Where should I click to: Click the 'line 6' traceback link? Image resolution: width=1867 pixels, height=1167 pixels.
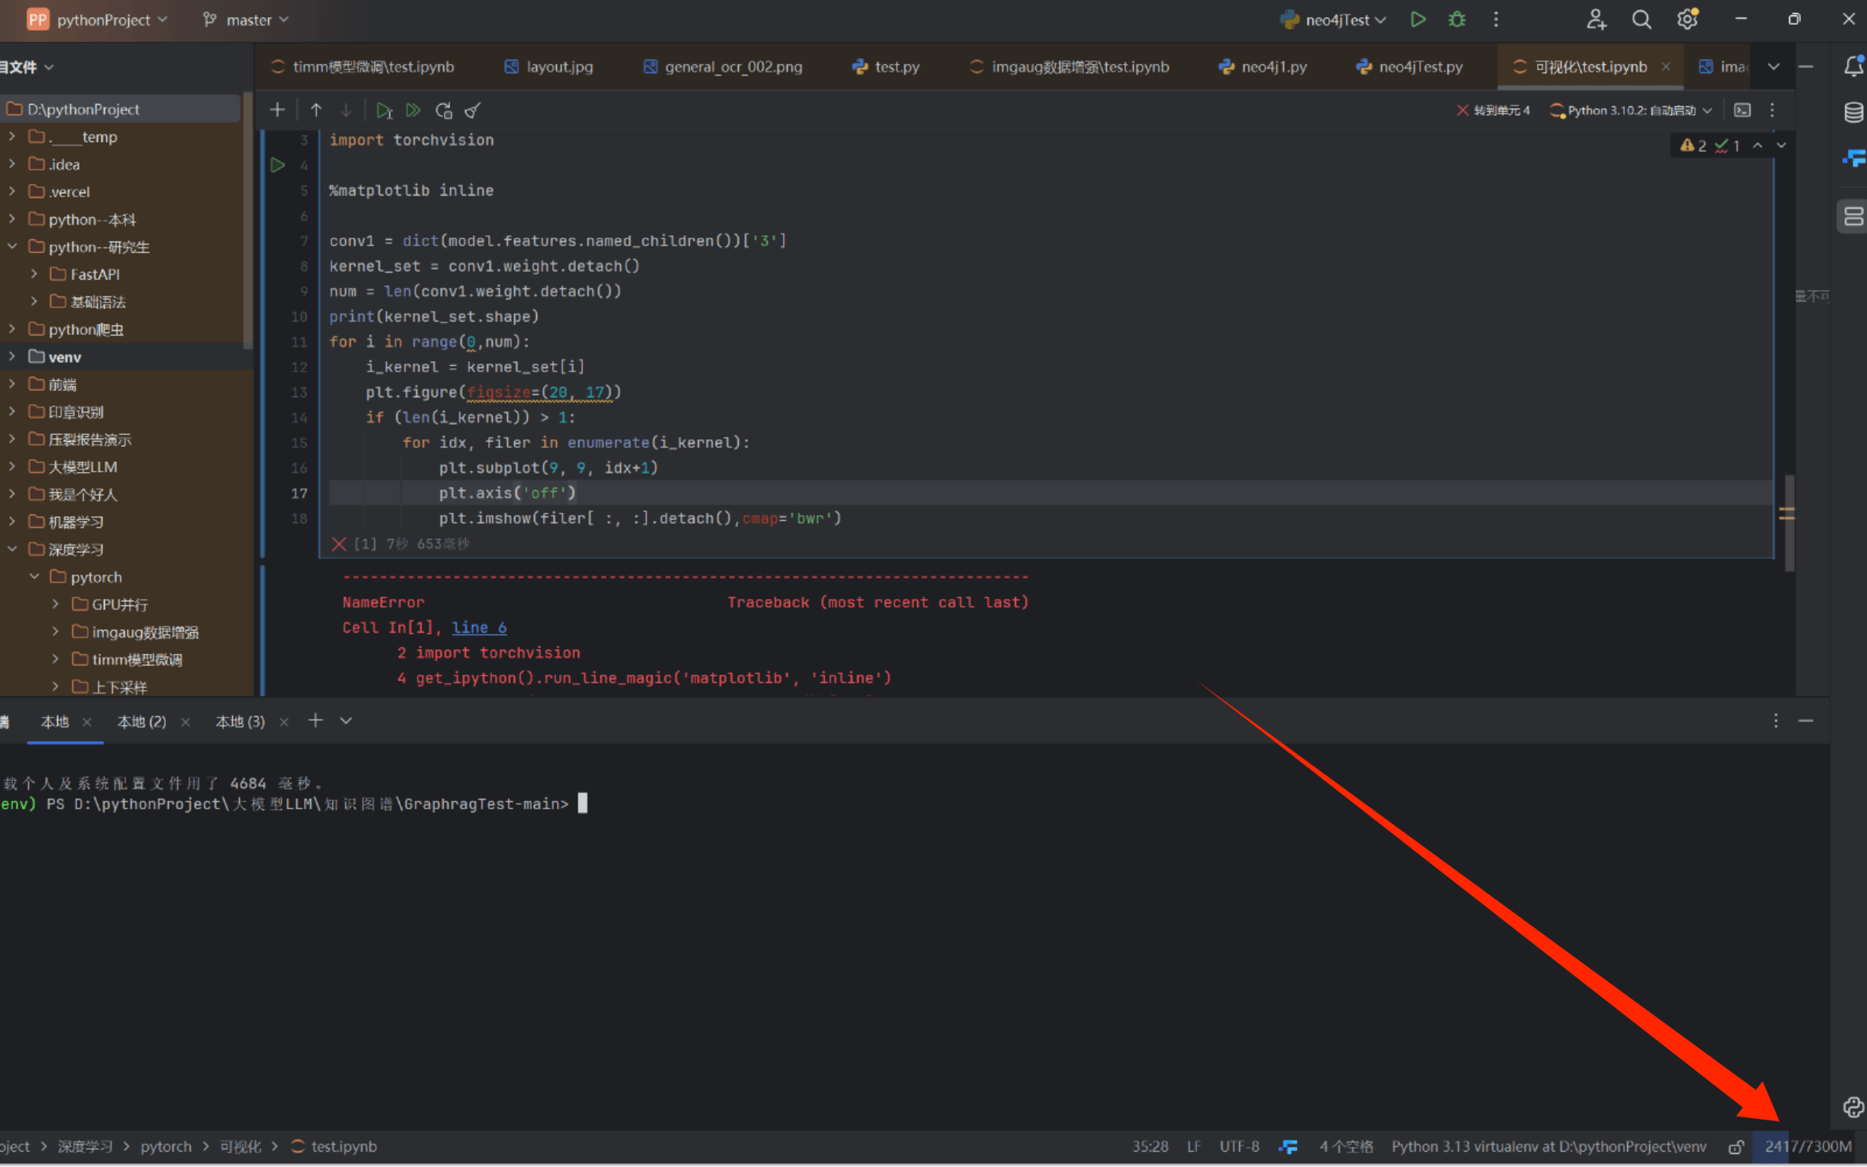[x=478, y=628]
